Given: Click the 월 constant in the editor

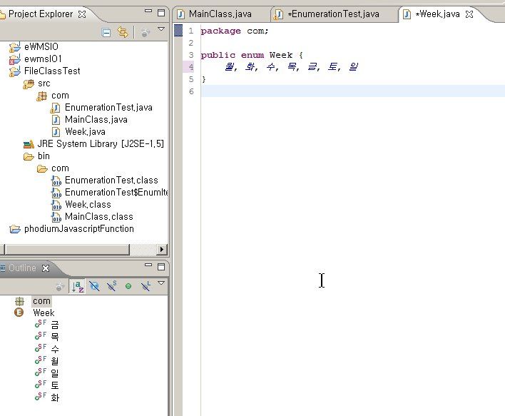Looking at the screenshot, I should (x=229, y=67).
